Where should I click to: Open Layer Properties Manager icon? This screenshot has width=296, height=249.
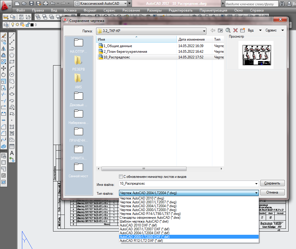pos(6,25)
